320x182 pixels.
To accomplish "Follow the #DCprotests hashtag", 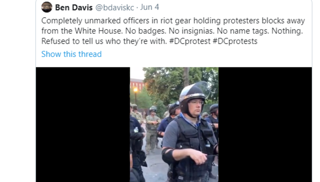I will [x=235, y=41].
